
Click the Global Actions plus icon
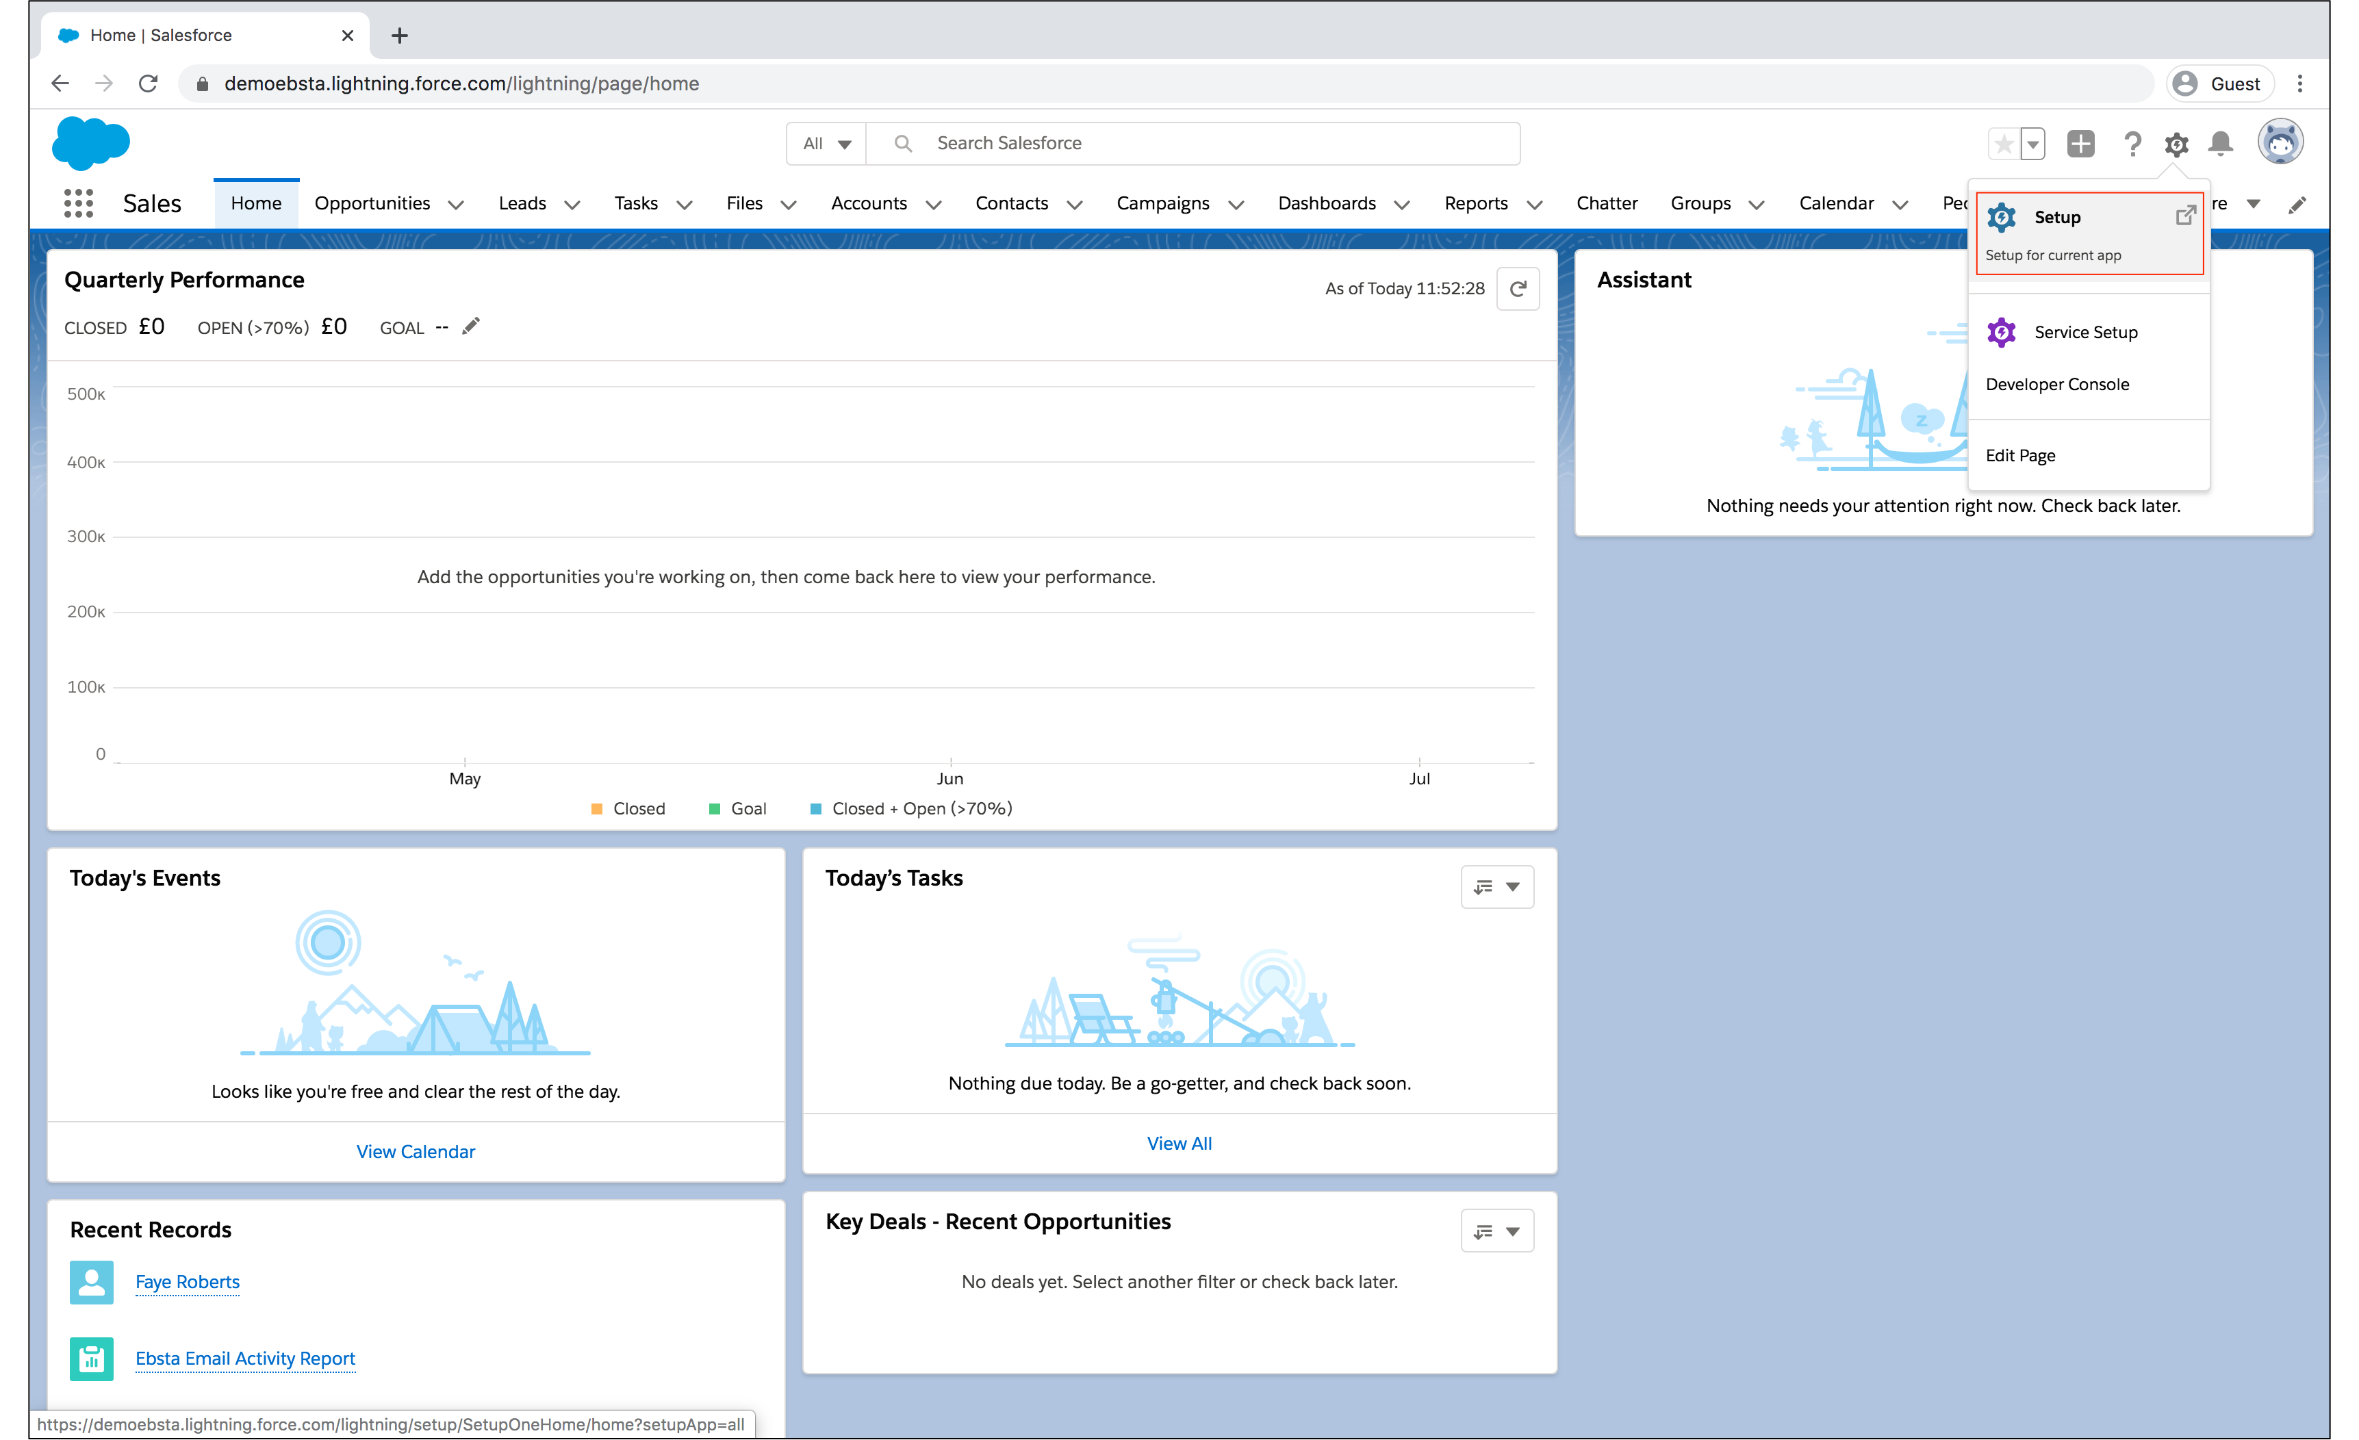point(2080,144)
